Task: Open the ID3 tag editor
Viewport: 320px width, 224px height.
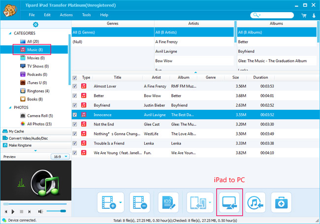Action: point(168,202)
